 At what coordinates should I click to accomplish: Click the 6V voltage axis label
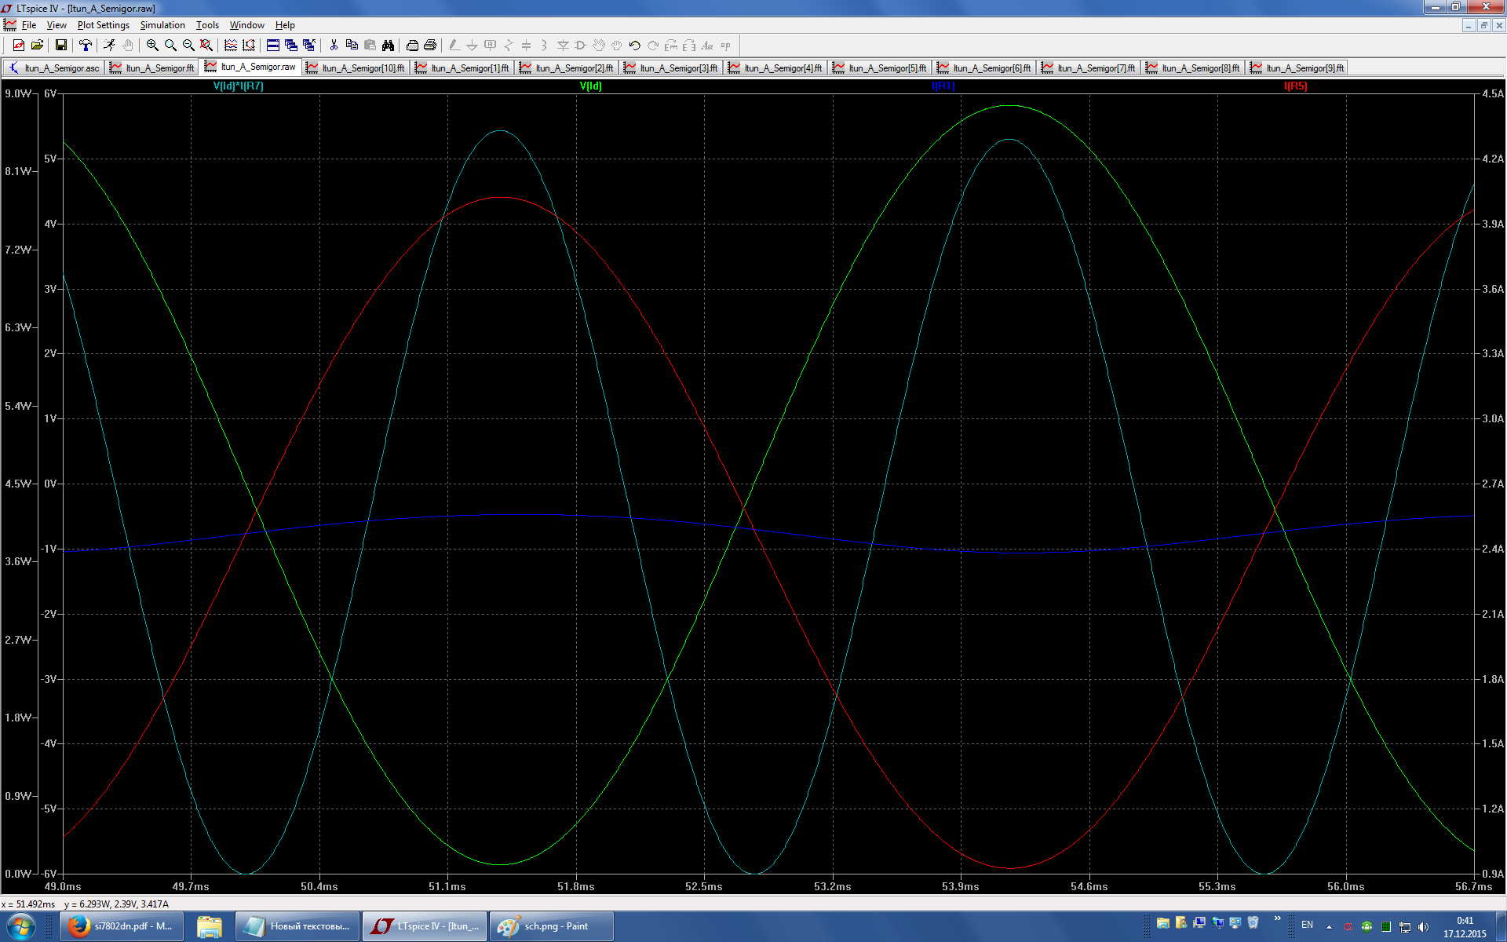point(50,93)
